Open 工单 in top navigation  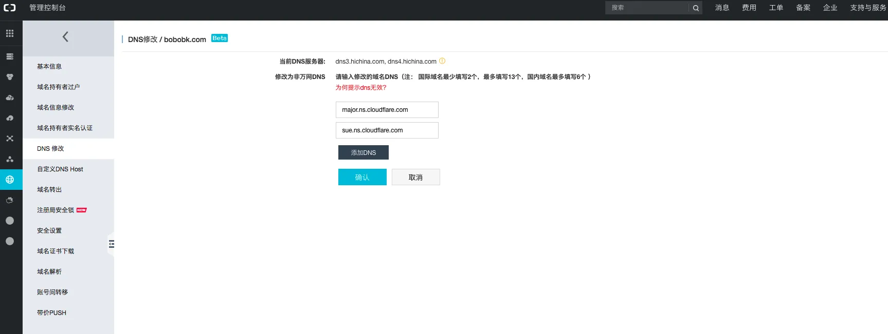coord(776,8)
